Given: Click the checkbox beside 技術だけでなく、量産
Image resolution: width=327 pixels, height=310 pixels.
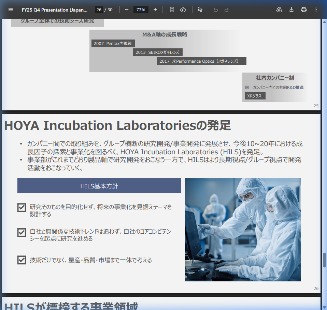Looking at the screenshot, I should [22, 260].
